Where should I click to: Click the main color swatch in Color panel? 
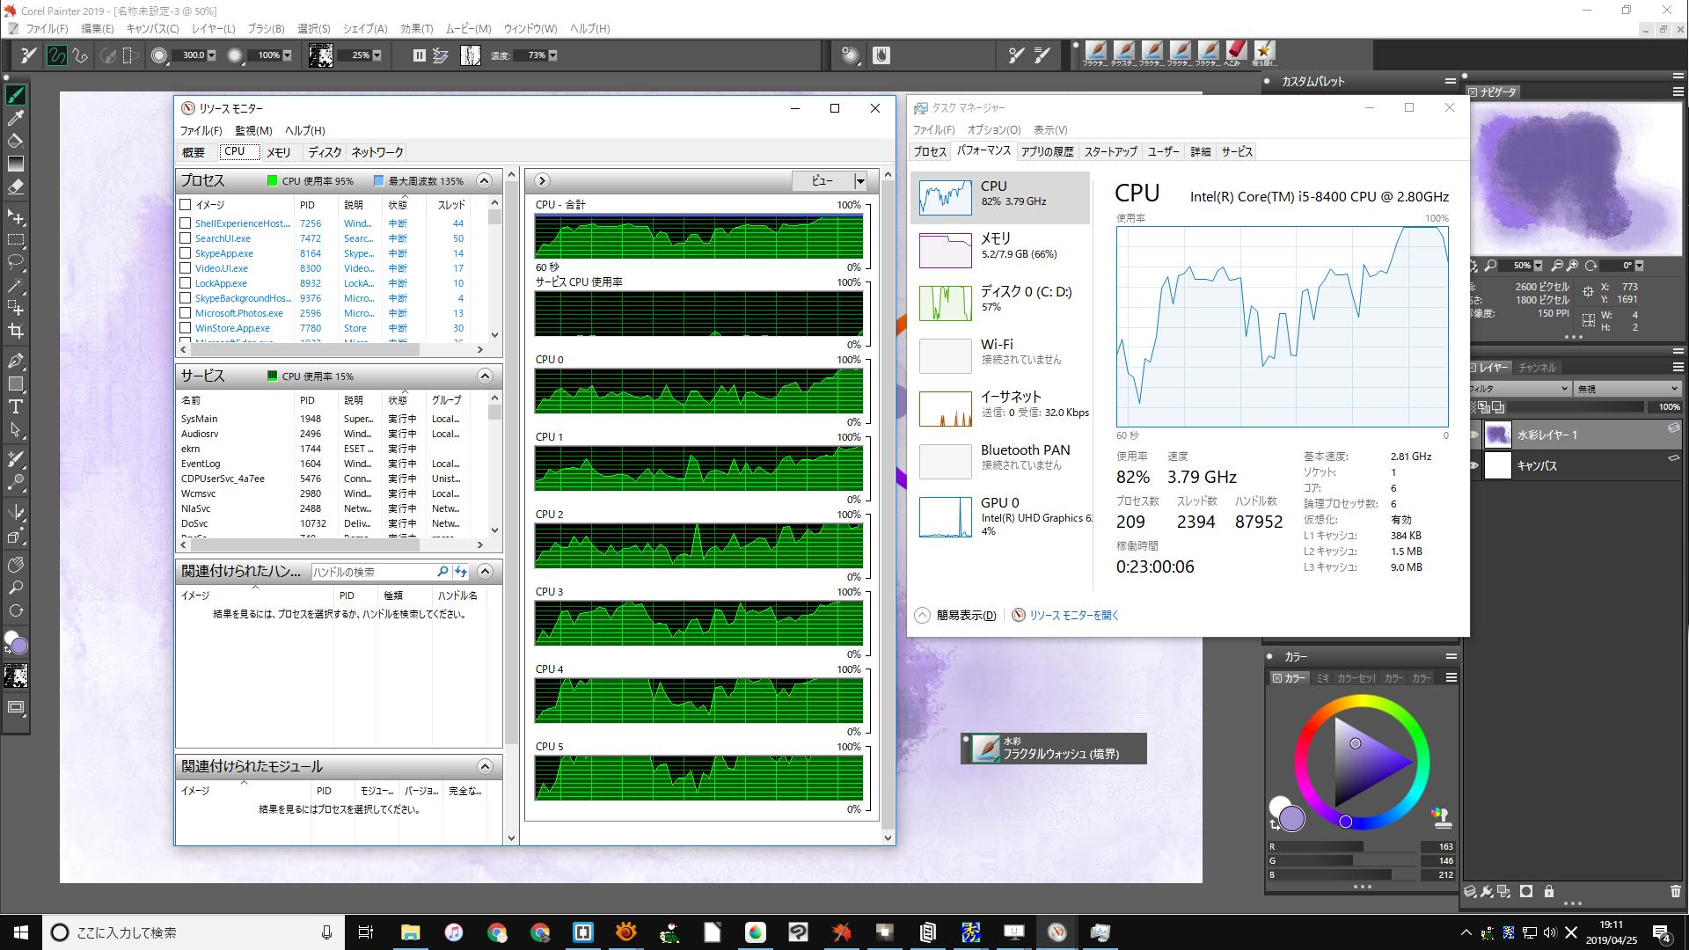coord(1291,818)
